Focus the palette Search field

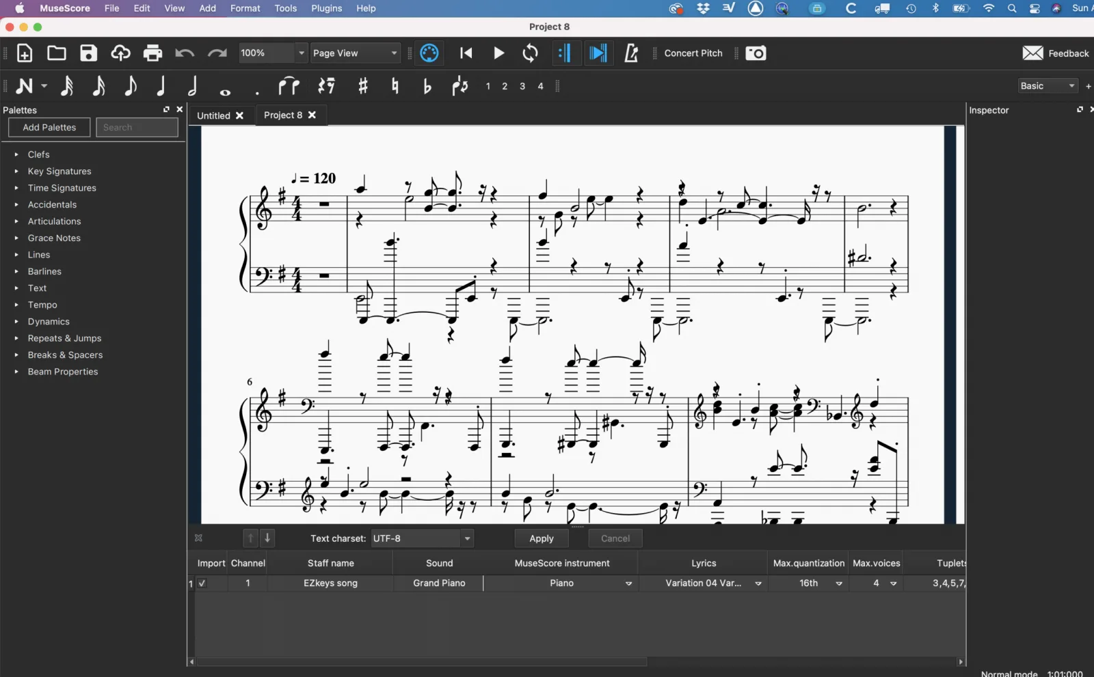point(137,128)
